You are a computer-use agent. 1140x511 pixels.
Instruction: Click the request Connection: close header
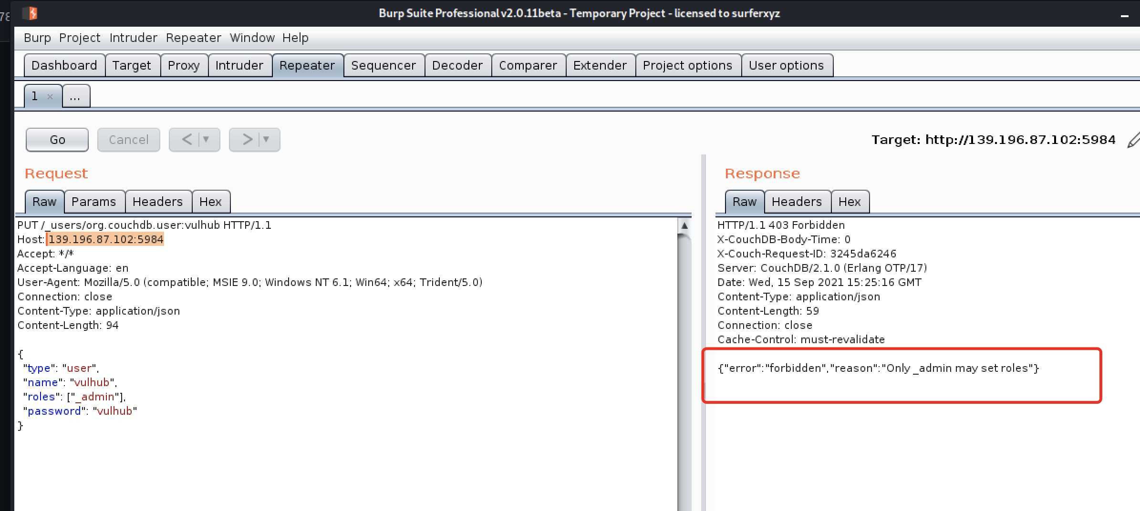(65, 296)
